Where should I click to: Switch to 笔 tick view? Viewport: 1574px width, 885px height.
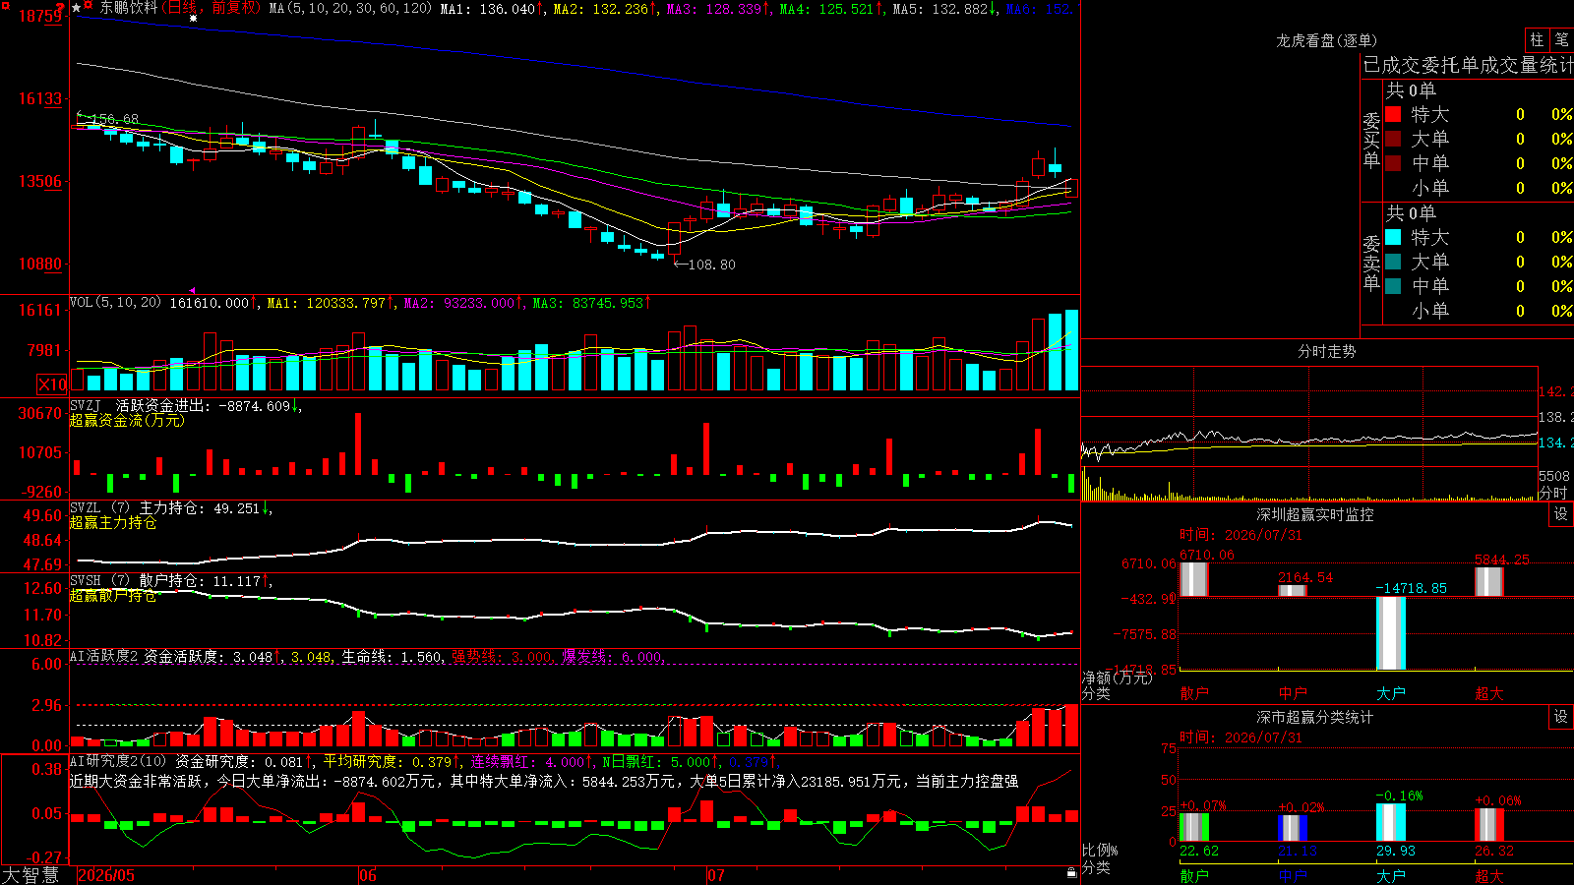[x=1561, y=40]
